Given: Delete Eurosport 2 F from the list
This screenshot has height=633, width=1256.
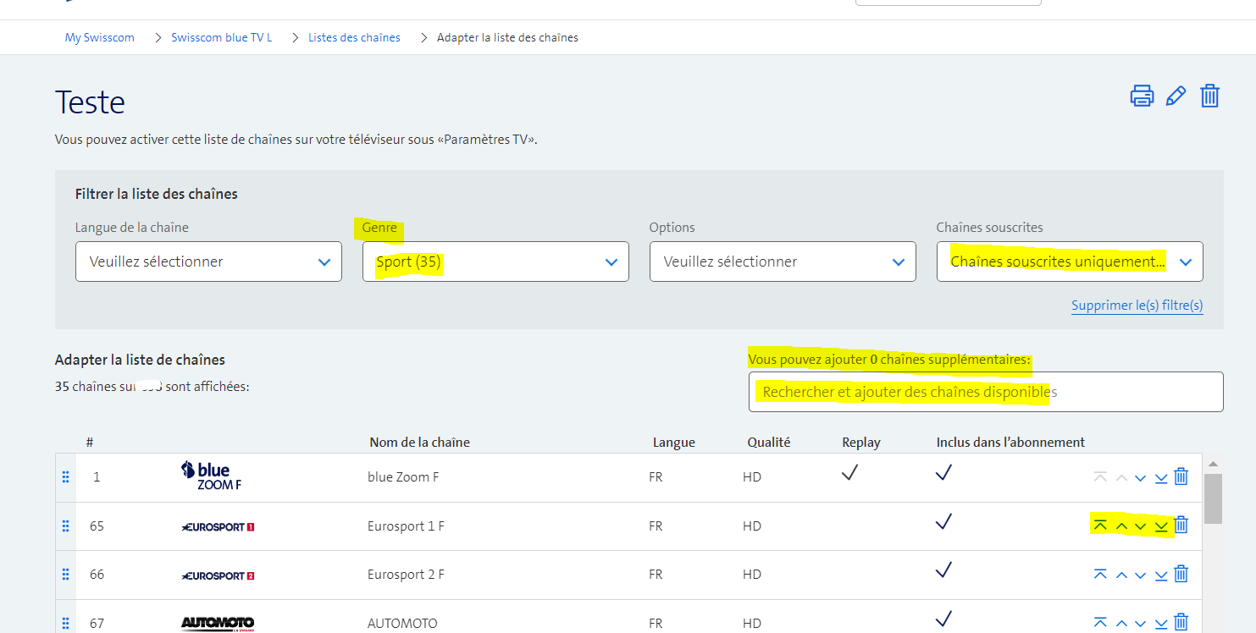Looking at the screenshot, I should (x=1181, y=575).
